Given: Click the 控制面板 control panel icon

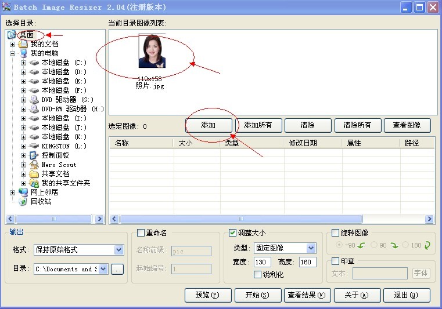Looking at the screenshot, I should click(x=34, y=155).
